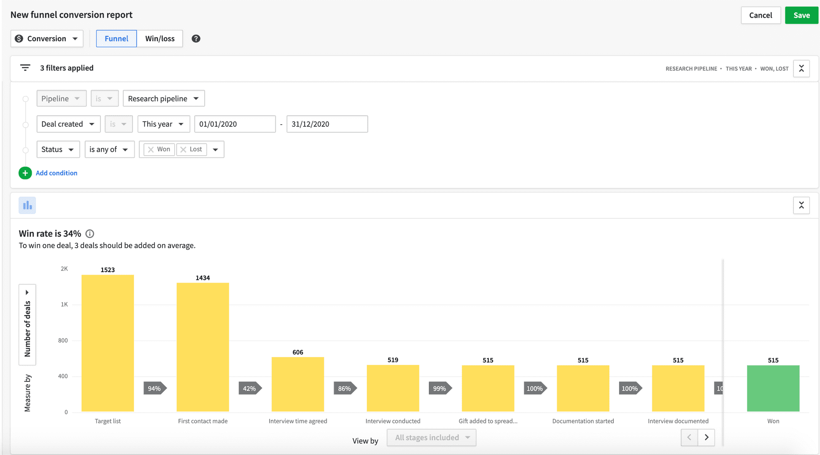
Task: Open the Pipeline field dropdown
Action: pyautogui.click(x=62, y=99)
